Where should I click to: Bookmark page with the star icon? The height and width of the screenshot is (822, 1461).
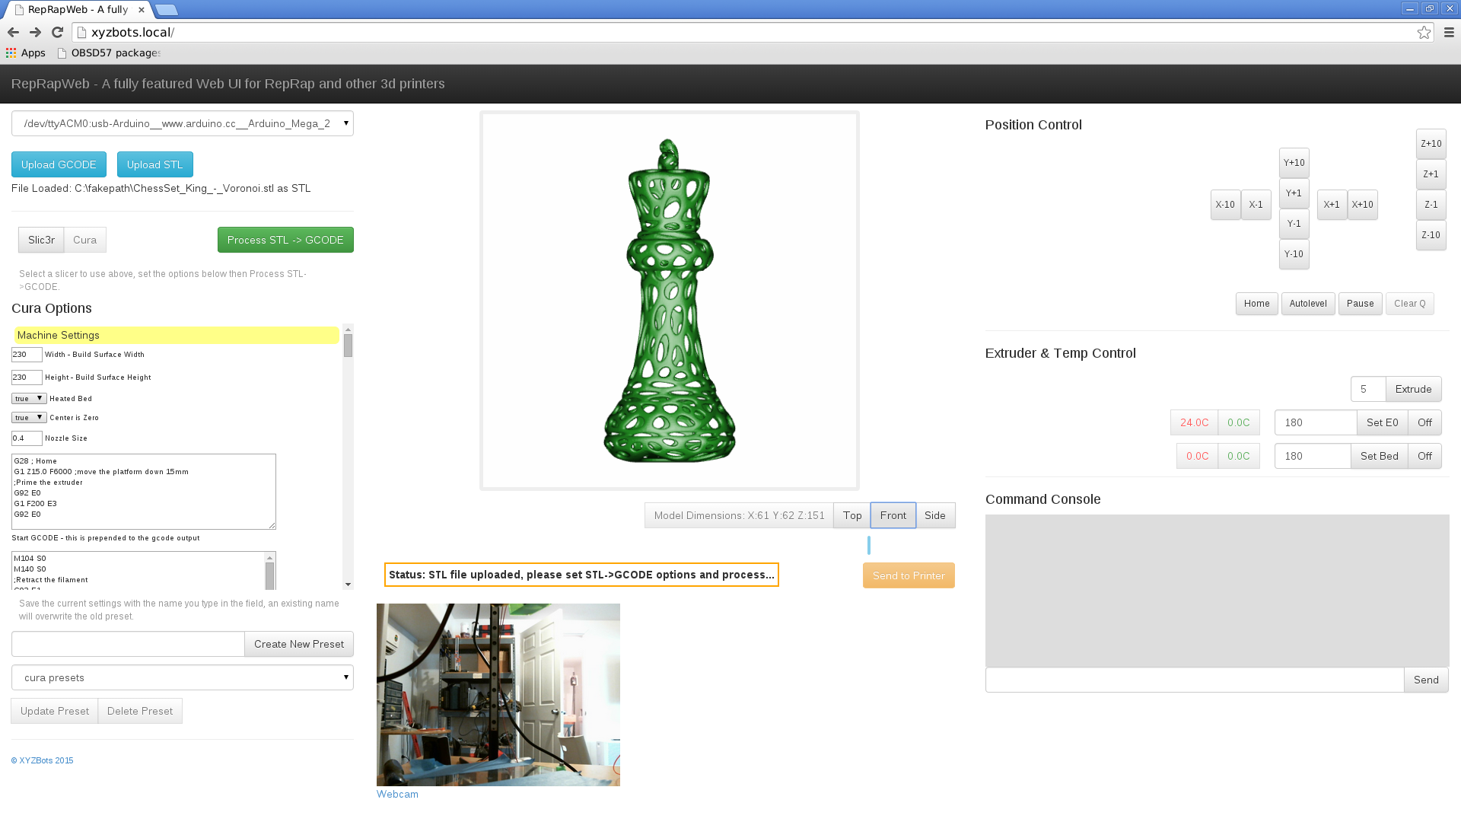click(1424, 32)
